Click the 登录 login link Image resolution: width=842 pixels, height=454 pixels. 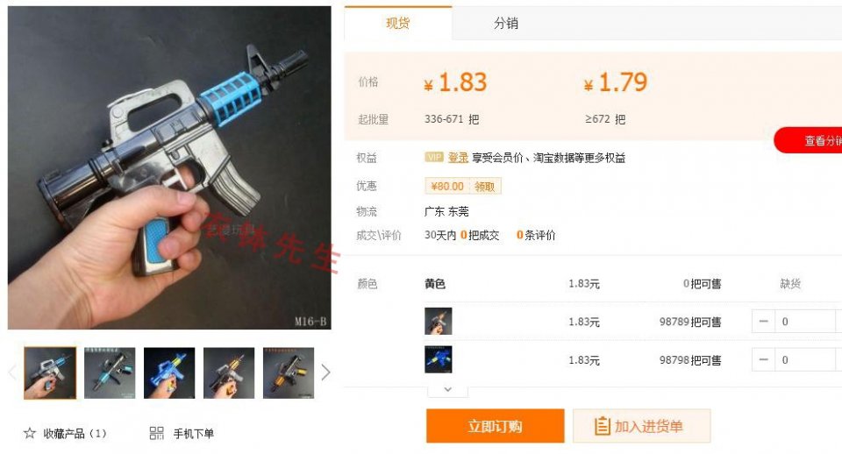458,157
